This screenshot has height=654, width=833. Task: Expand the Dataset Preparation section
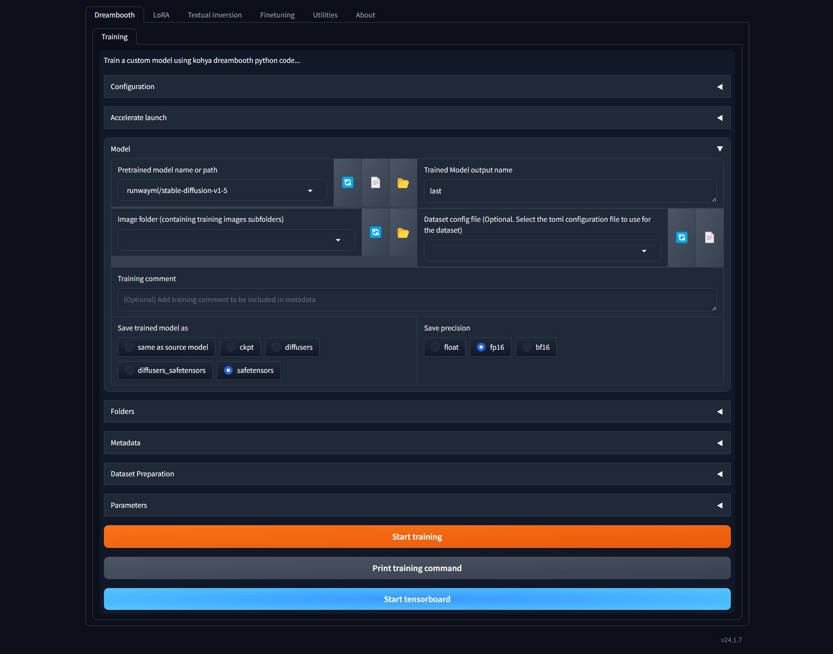(417, 474)
